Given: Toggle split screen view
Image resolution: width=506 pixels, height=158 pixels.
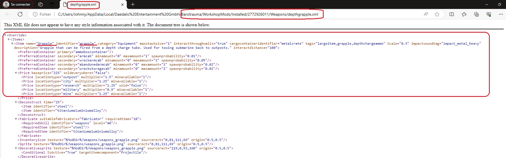Looking at the screenshot, I should (x=452, y=14).
